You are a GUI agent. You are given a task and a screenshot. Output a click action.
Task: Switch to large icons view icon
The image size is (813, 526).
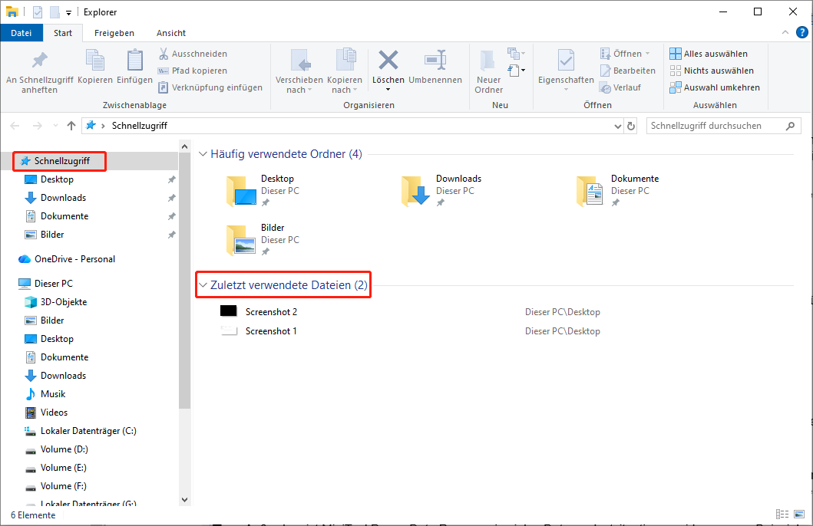[x=799, y=514]
